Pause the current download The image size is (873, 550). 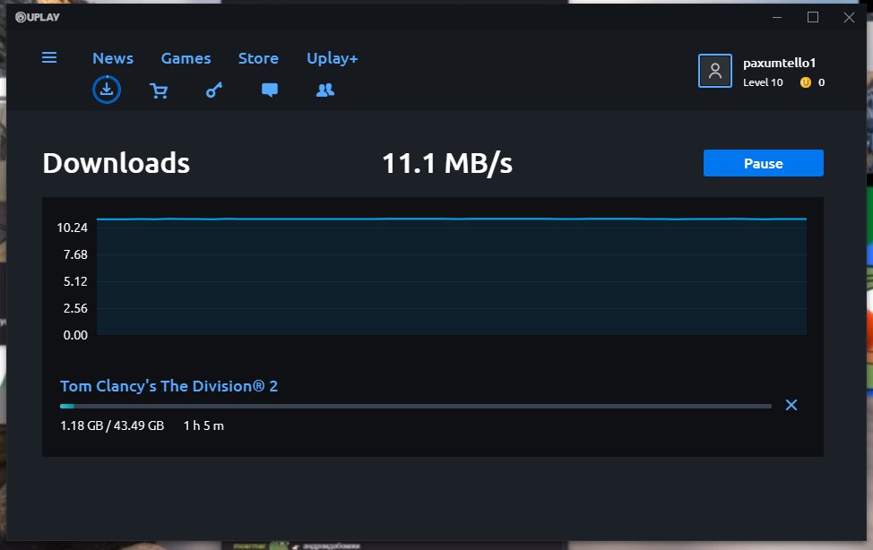tap(764, 163)
